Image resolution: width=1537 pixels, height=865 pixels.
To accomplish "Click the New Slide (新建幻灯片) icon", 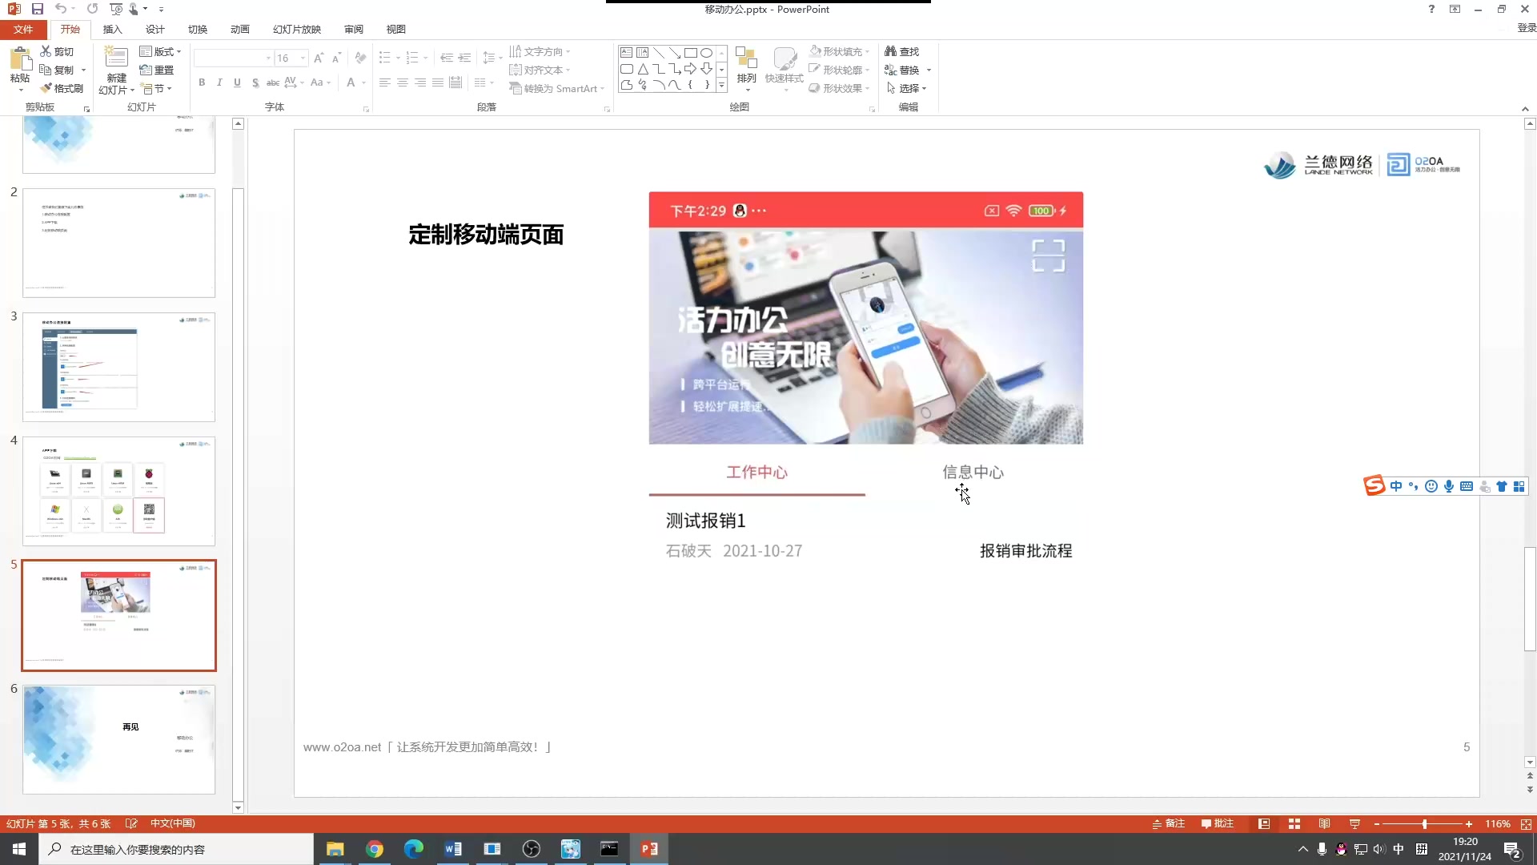I will pyautogui.click(x=116, y=58).
